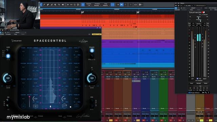Click Mix FX on the first mixer channel

[108, 77]
